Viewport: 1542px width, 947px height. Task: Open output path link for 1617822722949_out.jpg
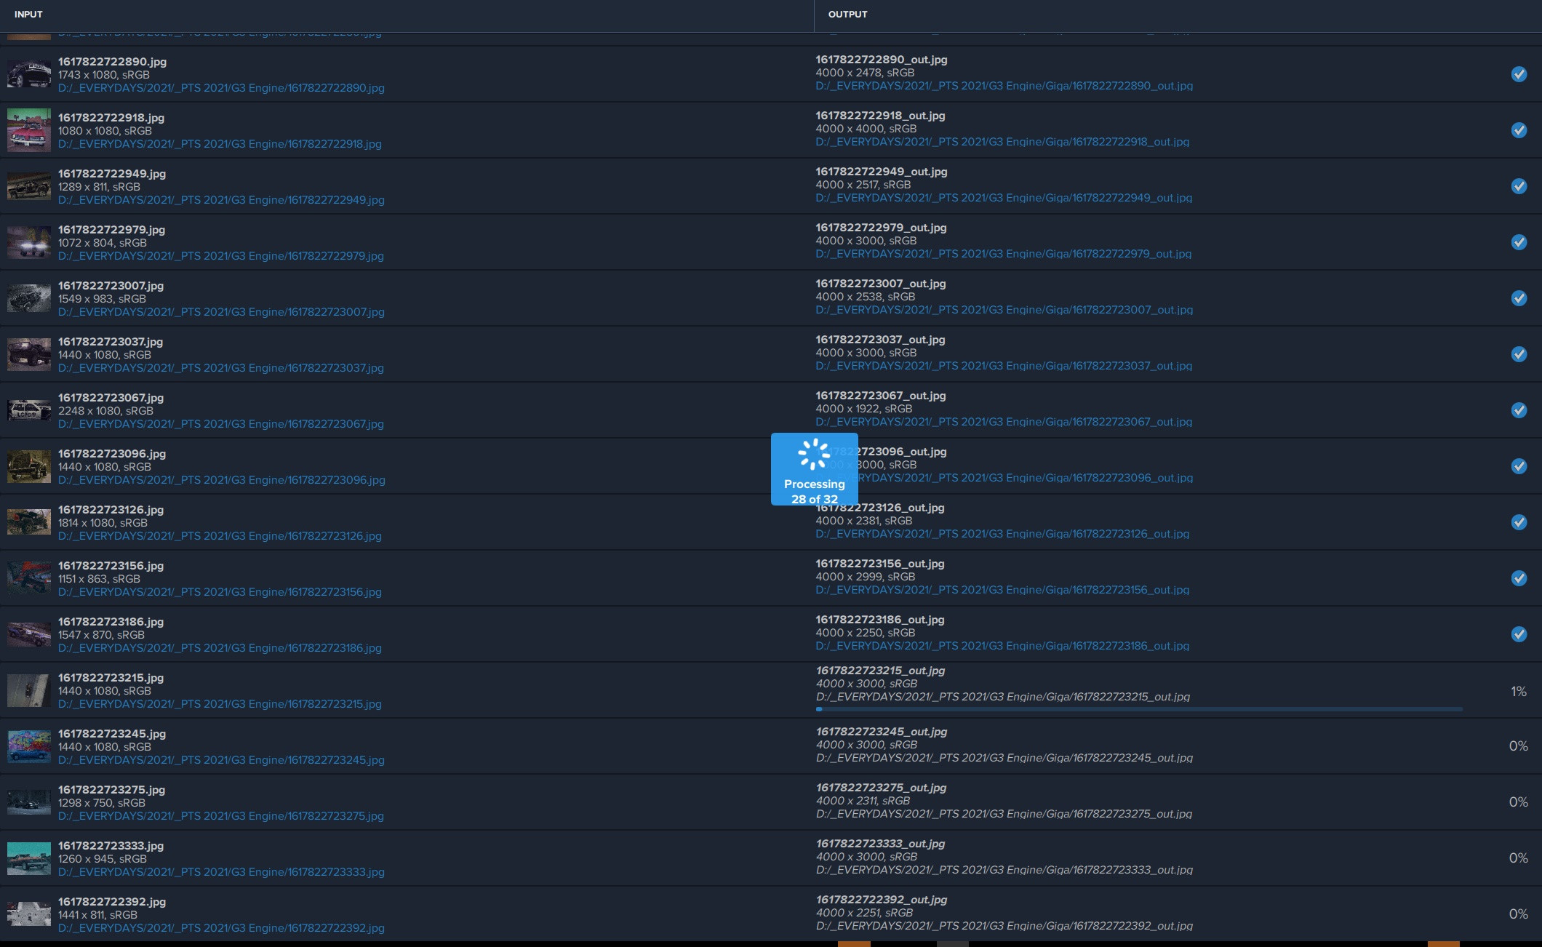[1004, 198]
